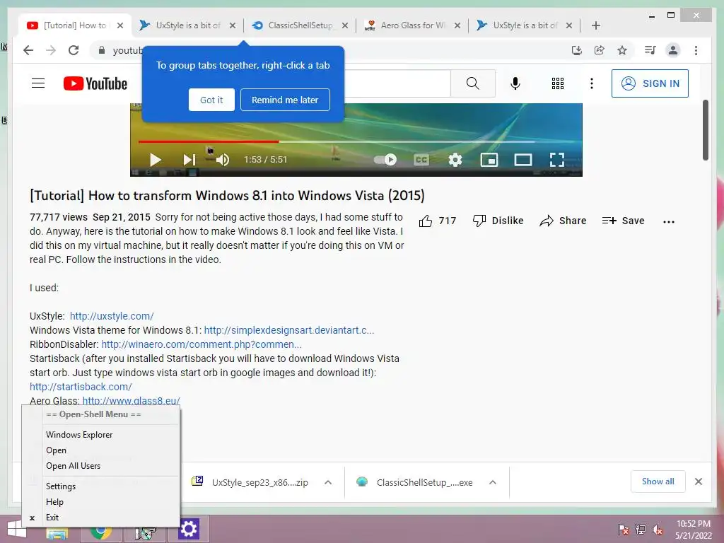
Task: Open taskbar clock 10:52 PM
Action: tap(694, 530)
